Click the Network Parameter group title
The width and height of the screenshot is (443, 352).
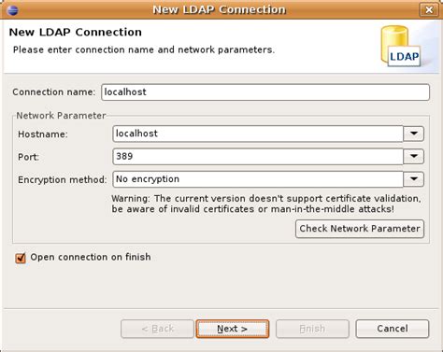(61, 116)
